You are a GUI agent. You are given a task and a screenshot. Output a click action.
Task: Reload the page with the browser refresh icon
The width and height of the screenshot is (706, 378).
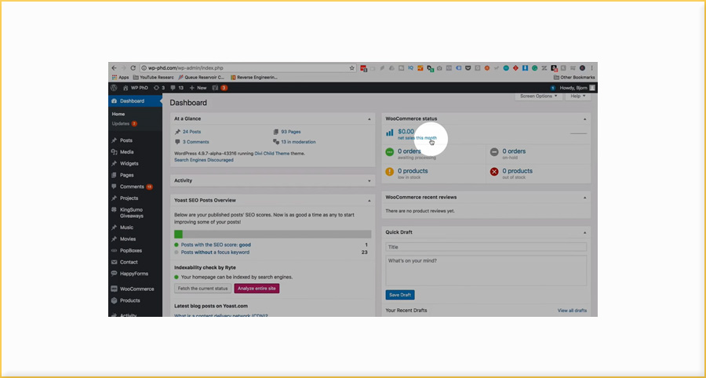tap(133, 68)
